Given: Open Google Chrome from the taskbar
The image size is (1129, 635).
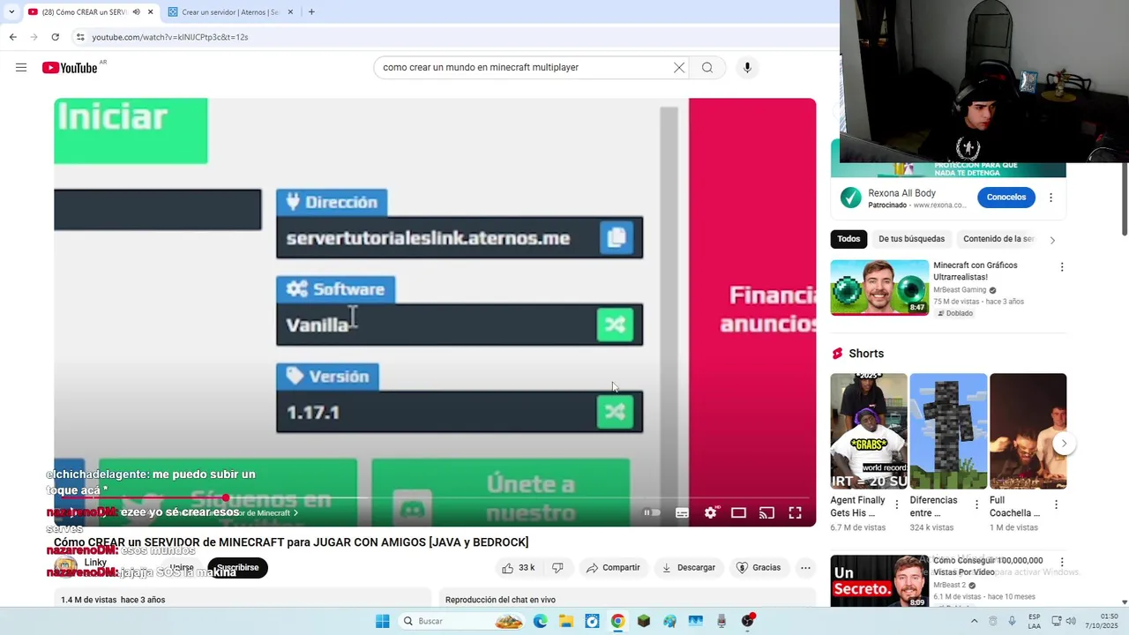Looking at the screenshot, I should tap(617, 621).
